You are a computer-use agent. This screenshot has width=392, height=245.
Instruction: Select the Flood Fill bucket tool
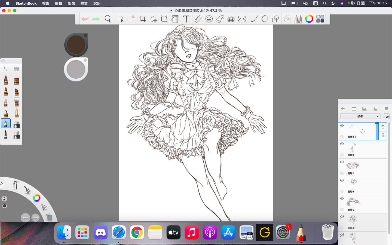pyautogui.click(x=175, y=19)
